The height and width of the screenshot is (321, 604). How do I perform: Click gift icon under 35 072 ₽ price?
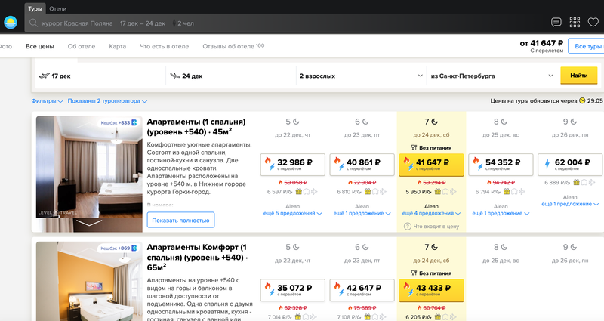pos(298,317)
